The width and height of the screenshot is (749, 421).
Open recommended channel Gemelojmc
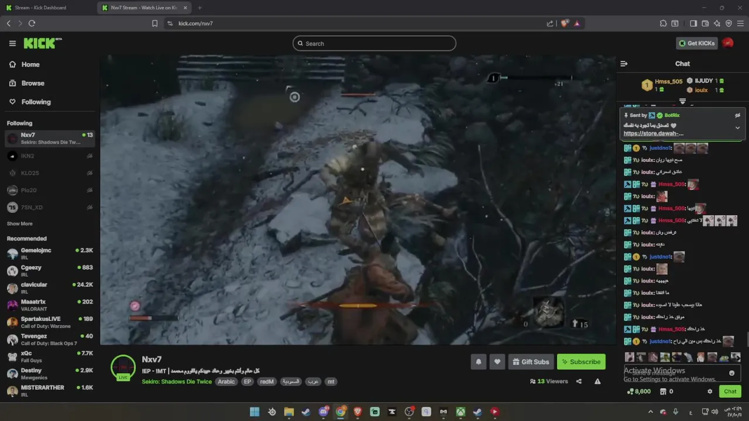click(x=50, y=253)
